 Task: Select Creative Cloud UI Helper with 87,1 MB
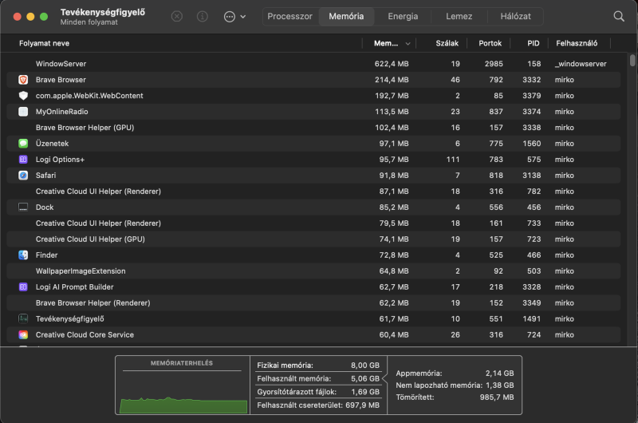point(313,192)
